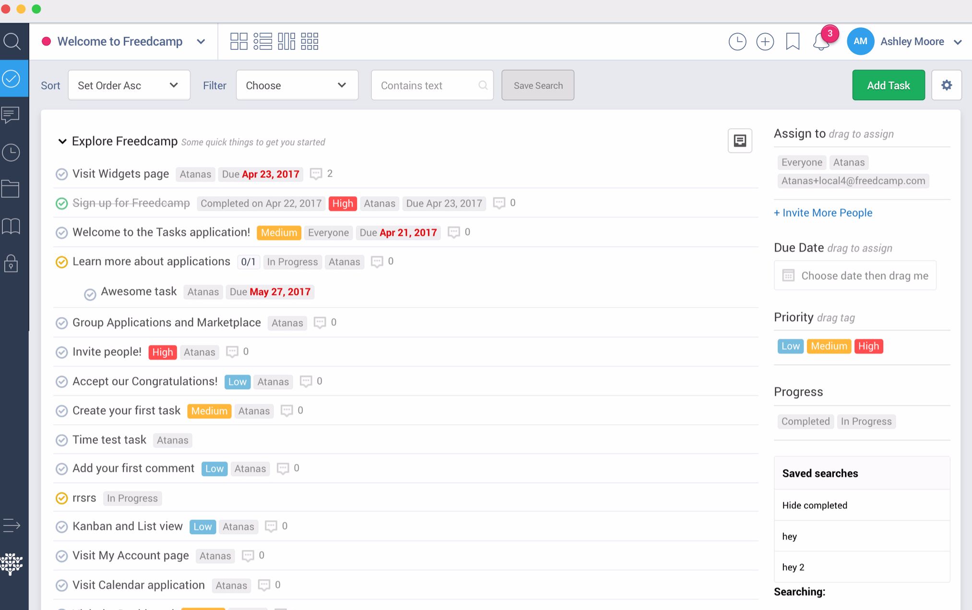Mark Time test task complete
This screenshot has width=972, height=610.
(x=61, y=440)
